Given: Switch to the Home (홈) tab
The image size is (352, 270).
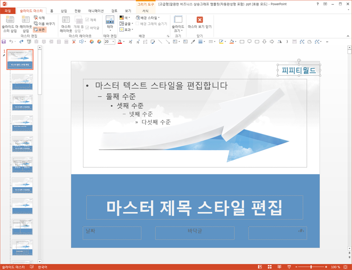Looking at the screenshot, I should (x=52, y=11).
